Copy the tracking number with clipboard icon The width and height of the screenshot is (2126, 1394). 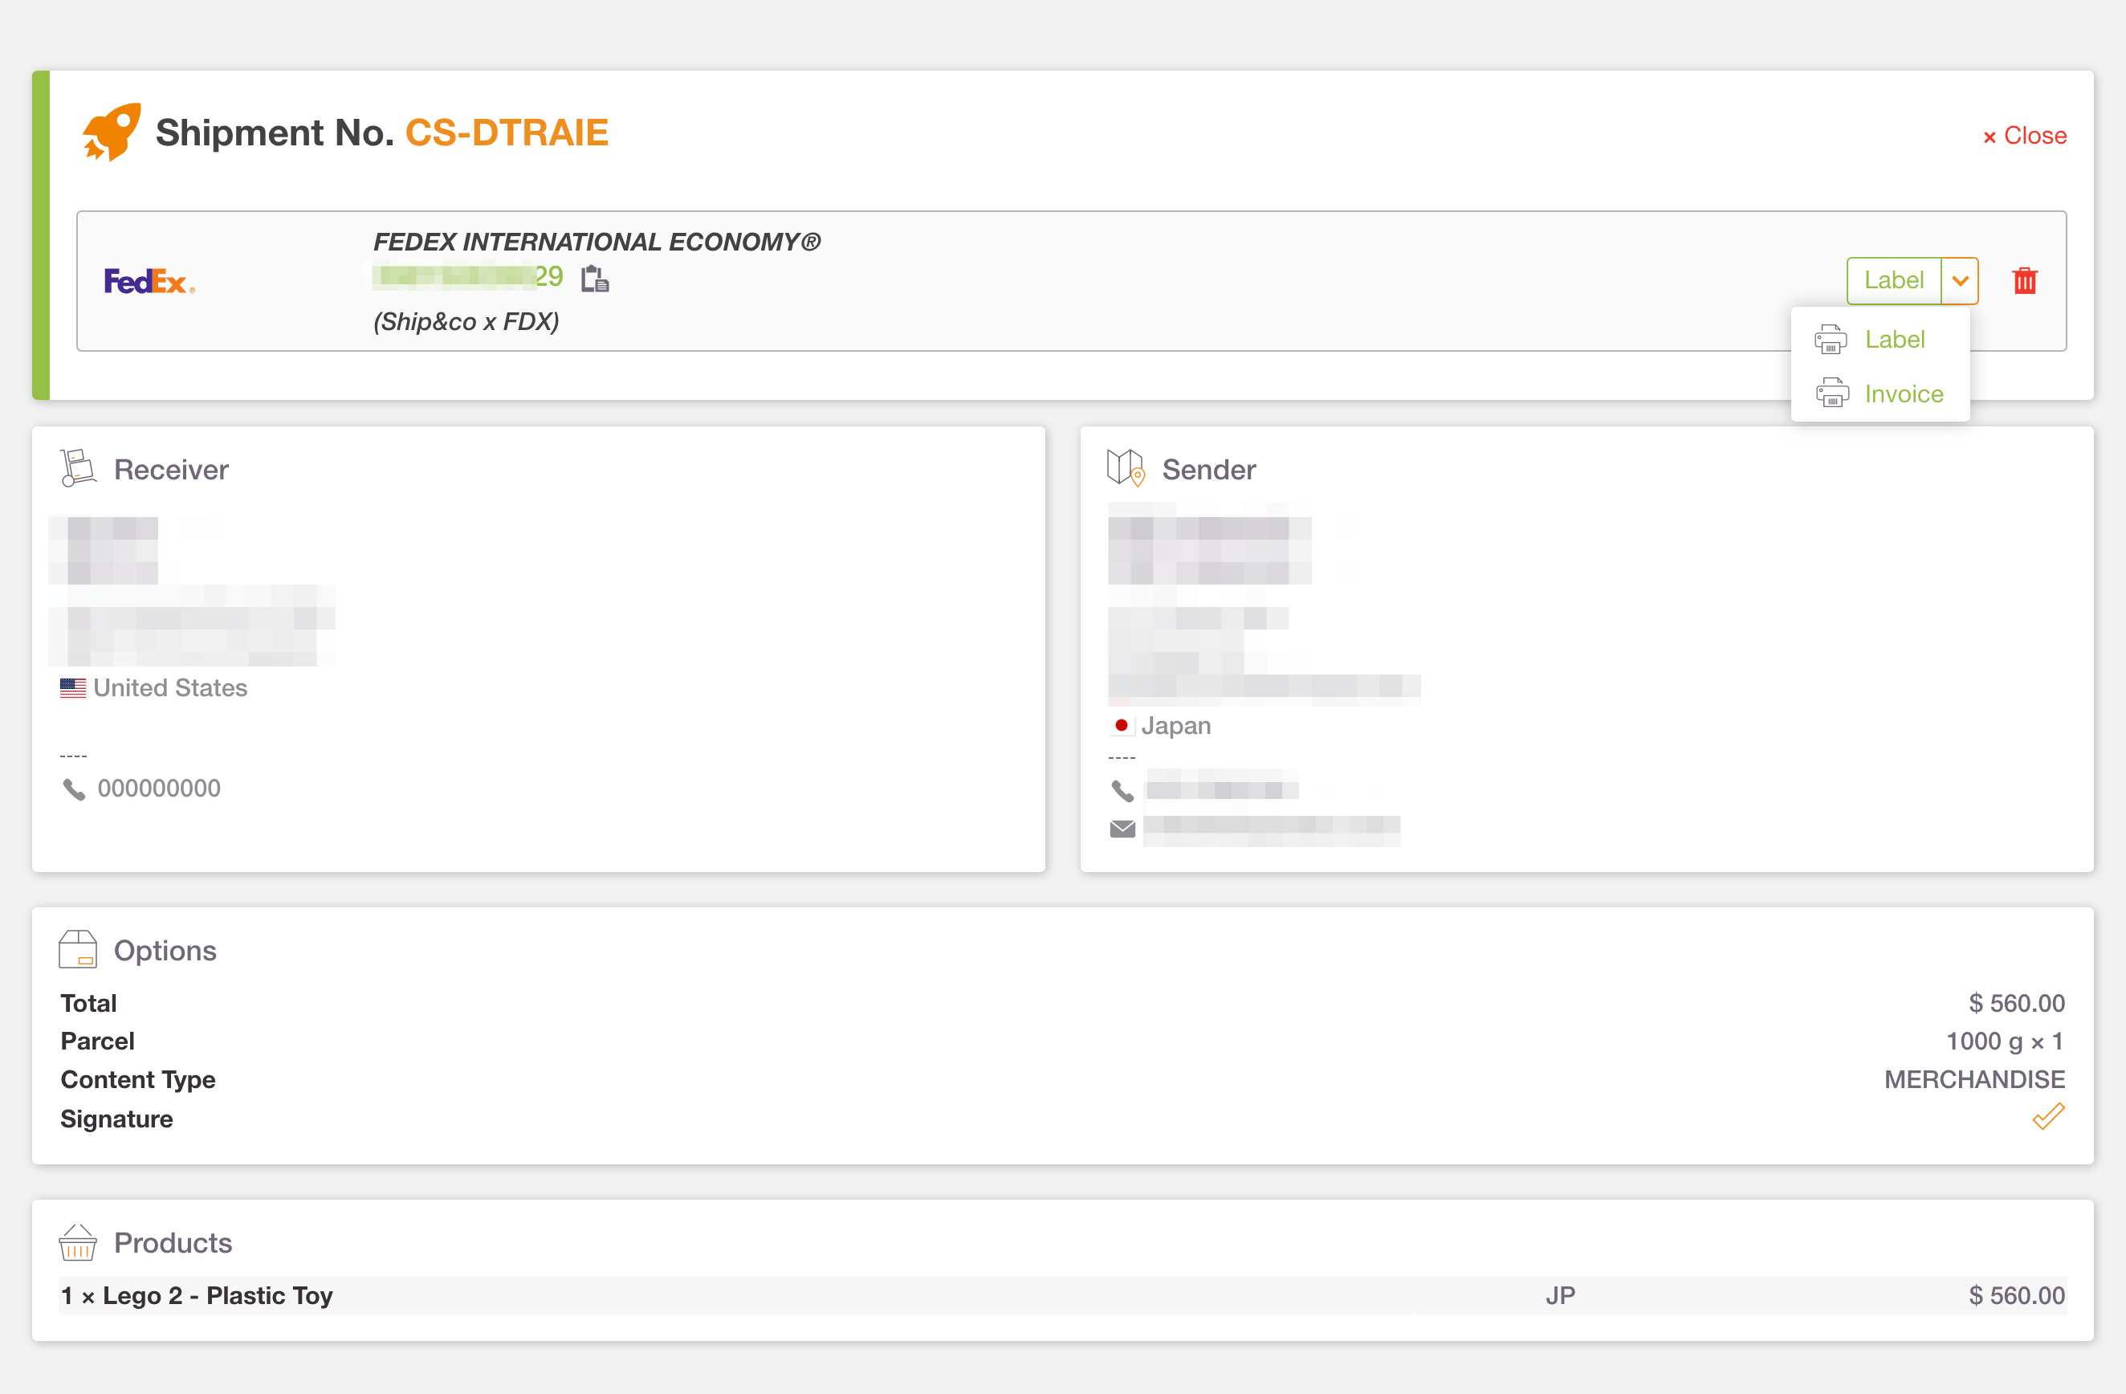pyautogui.click(x=594, y=278)
